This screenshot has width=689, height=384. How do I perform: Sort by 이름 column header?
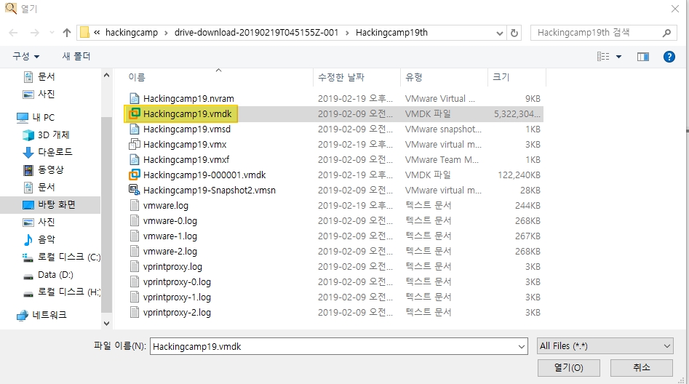click(137, 77)
